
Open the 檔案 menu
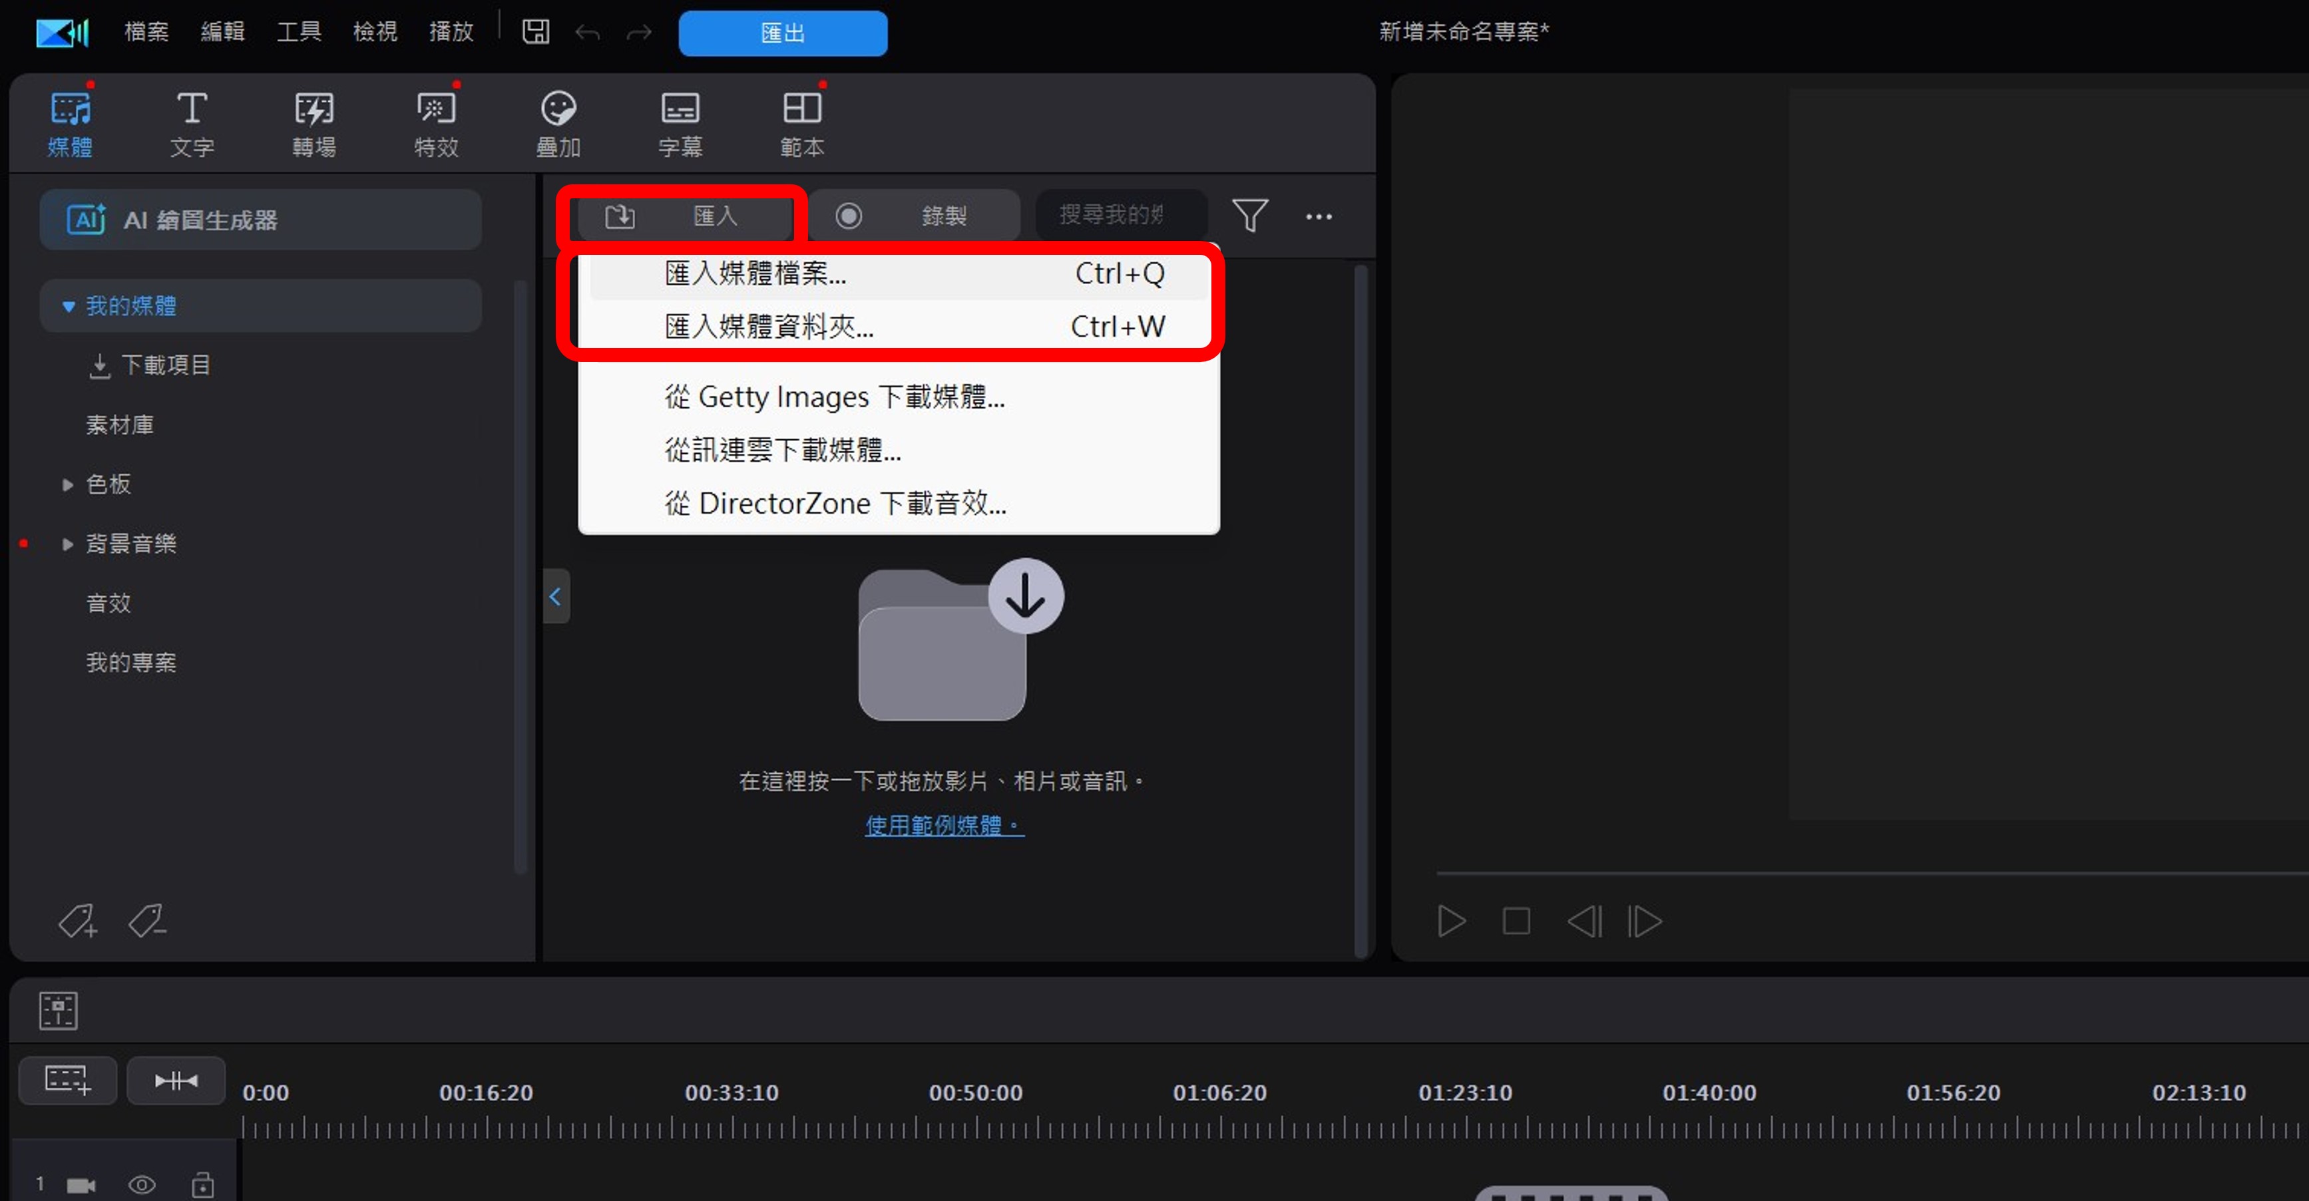[x=146, y=32]
